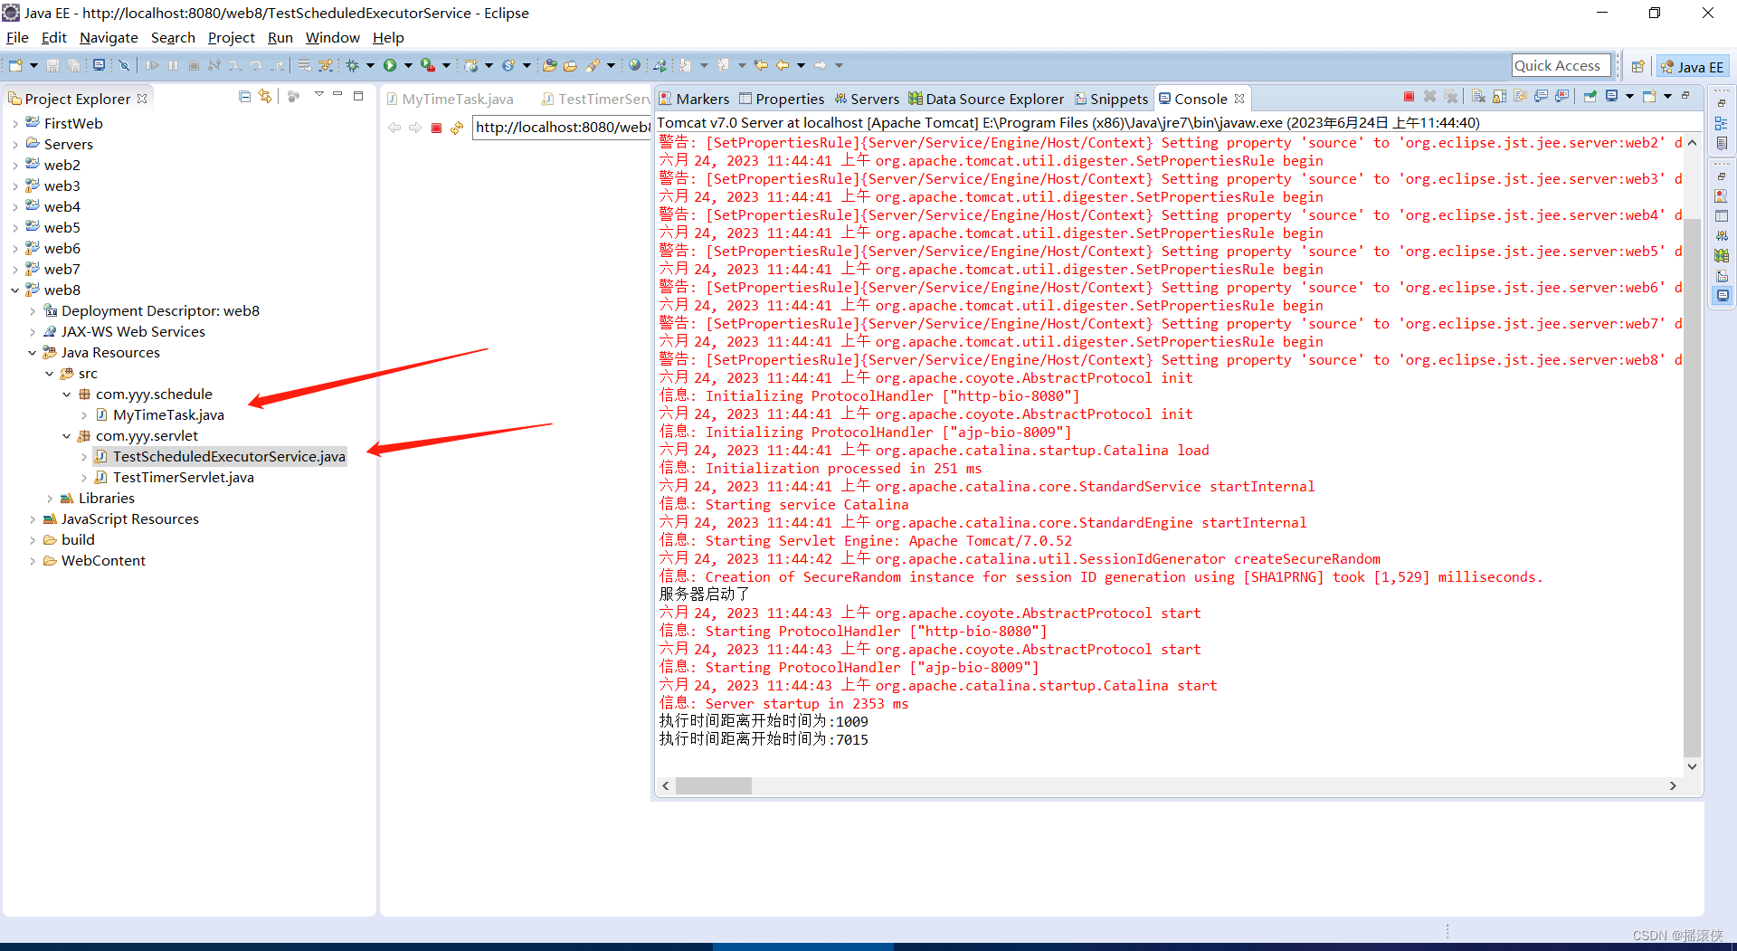Open the Project Explorer View Menu triangle

click(318, 95)
